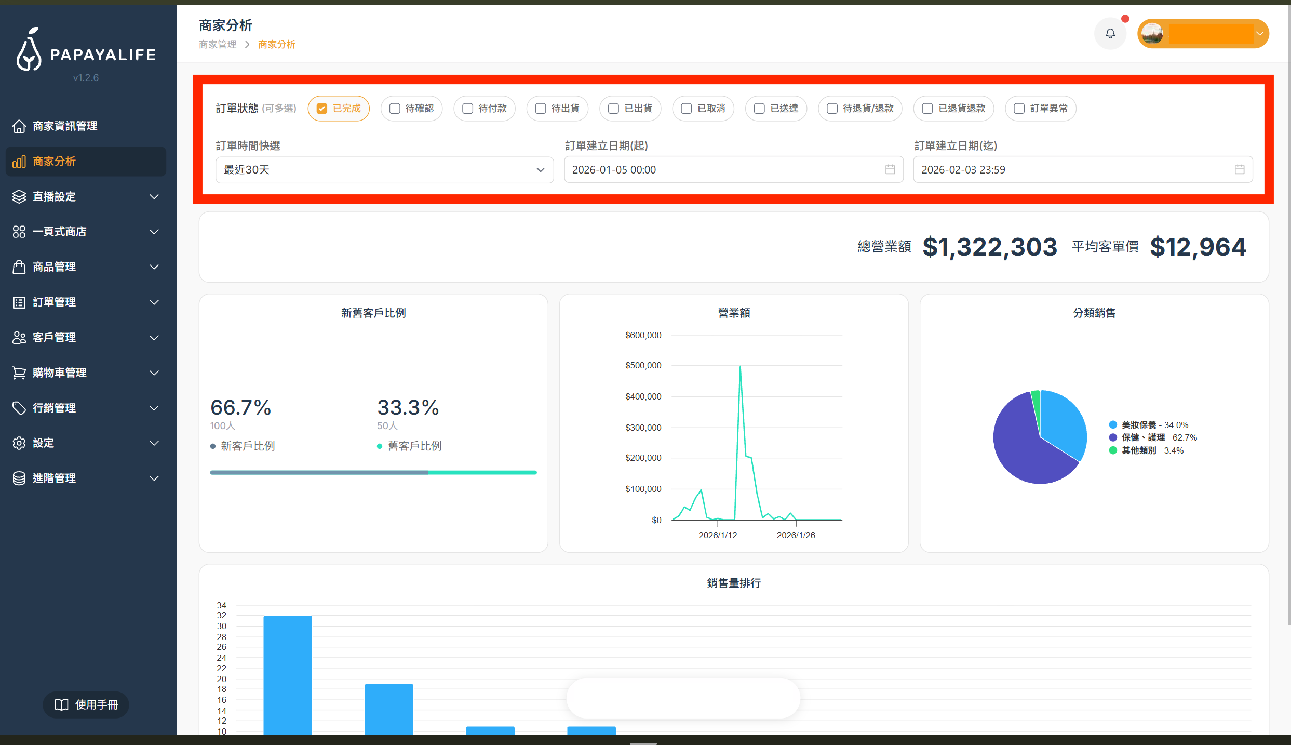Check the 已取消 order status
This screenshot has height=745, width=1291.
[686, 109]
